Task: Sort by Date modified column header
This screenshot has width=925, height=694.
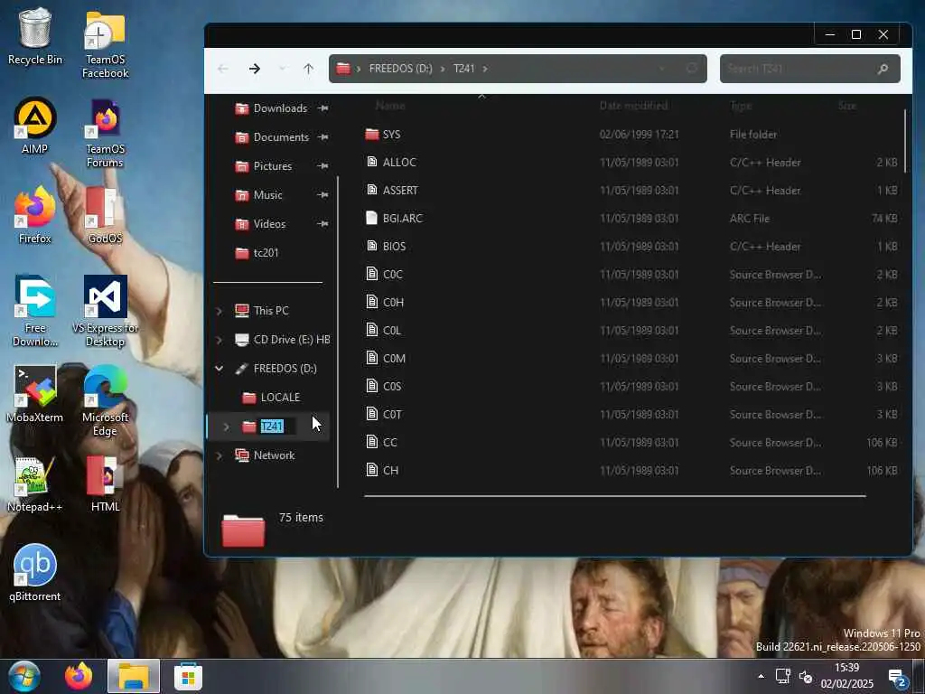Action: 633,106
